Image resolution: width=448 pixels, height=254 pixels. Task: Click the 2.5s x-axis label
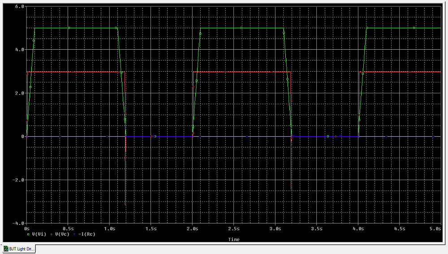pos(234,228)
